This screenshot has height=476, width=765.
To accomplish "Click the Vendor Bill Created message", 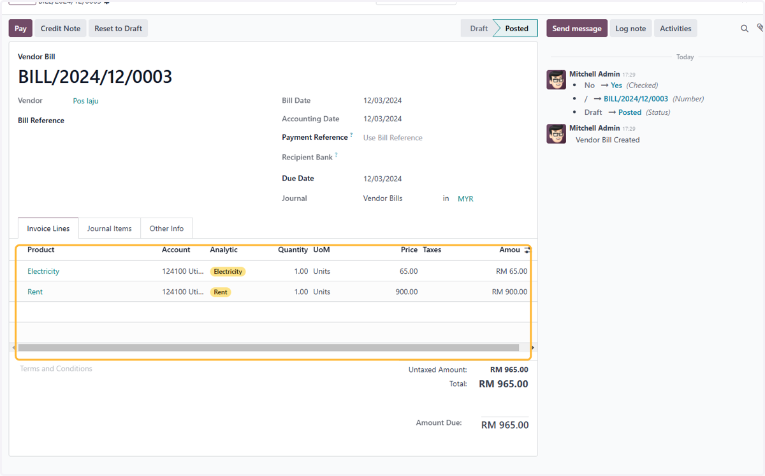I will tap(608, 140).
